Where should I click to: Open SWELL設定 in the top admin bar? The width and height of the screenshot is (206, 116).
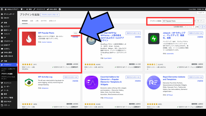point(52,9)
